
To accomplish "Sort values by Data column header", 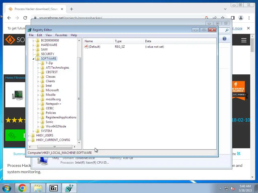I will click(x=180, y=41).
